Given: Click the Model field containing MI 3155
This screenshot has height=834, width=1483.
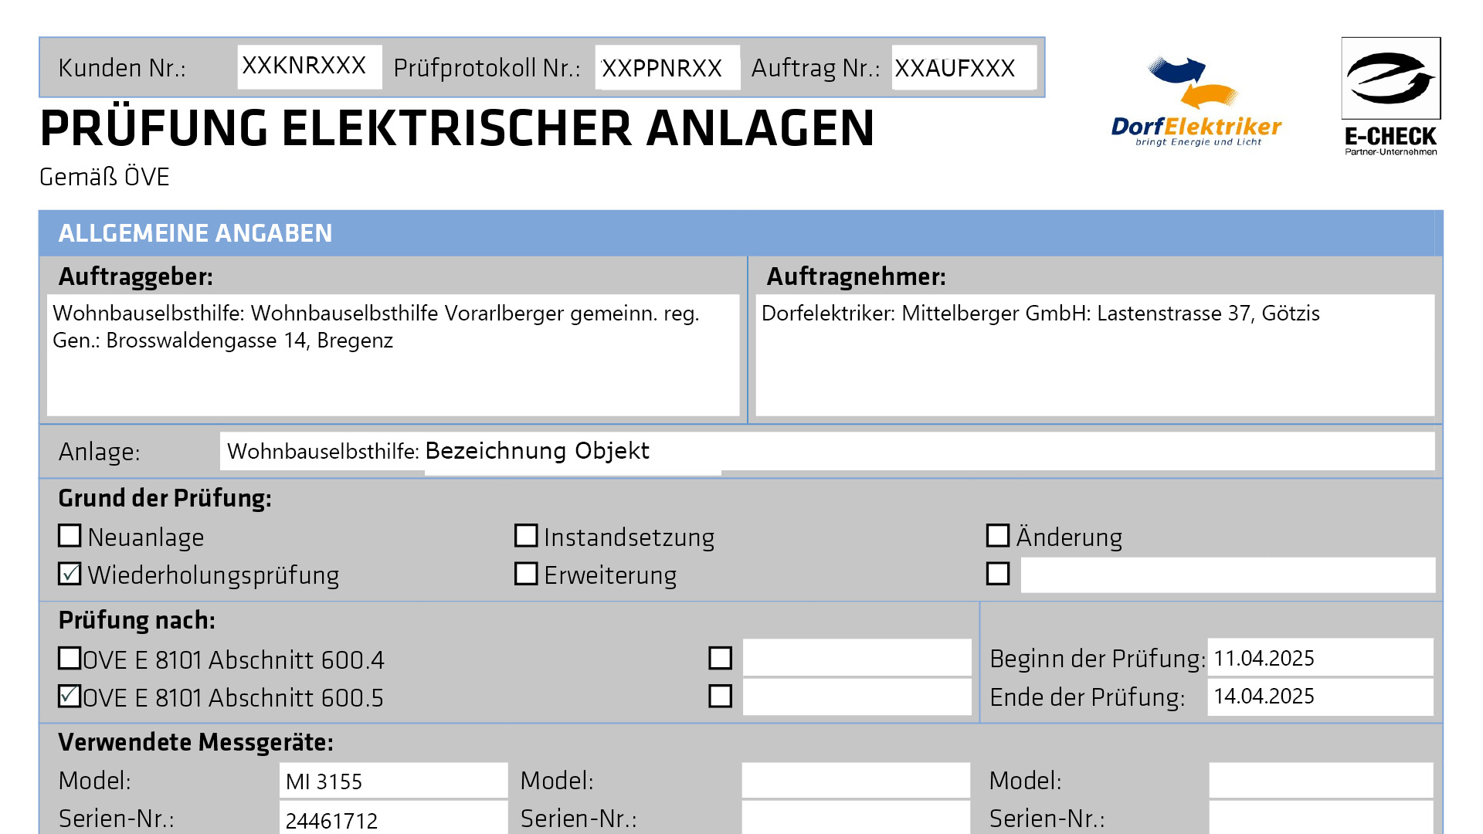Looking at the screenshot, I should [392, 781].
